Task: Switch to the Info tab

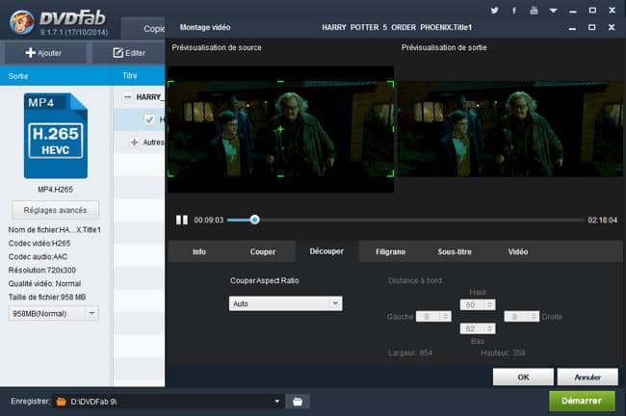Action: pos(199,251)
